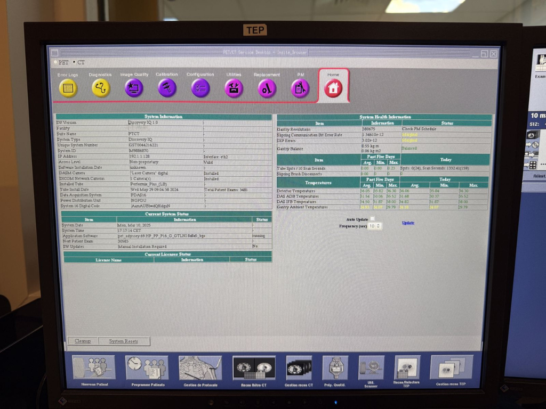The image size is (546, 409).
Task: Open Gestion recon CT icon
Action: tap(299, 368)
